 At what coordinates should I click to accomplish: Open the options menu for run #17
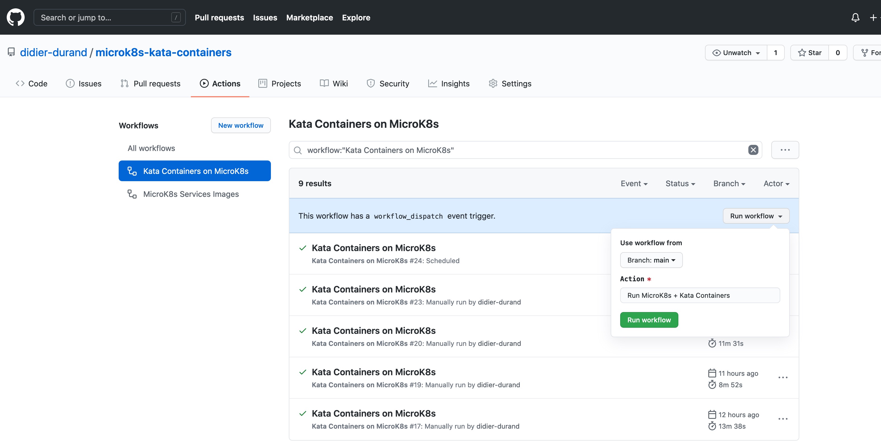click(783, 419)
